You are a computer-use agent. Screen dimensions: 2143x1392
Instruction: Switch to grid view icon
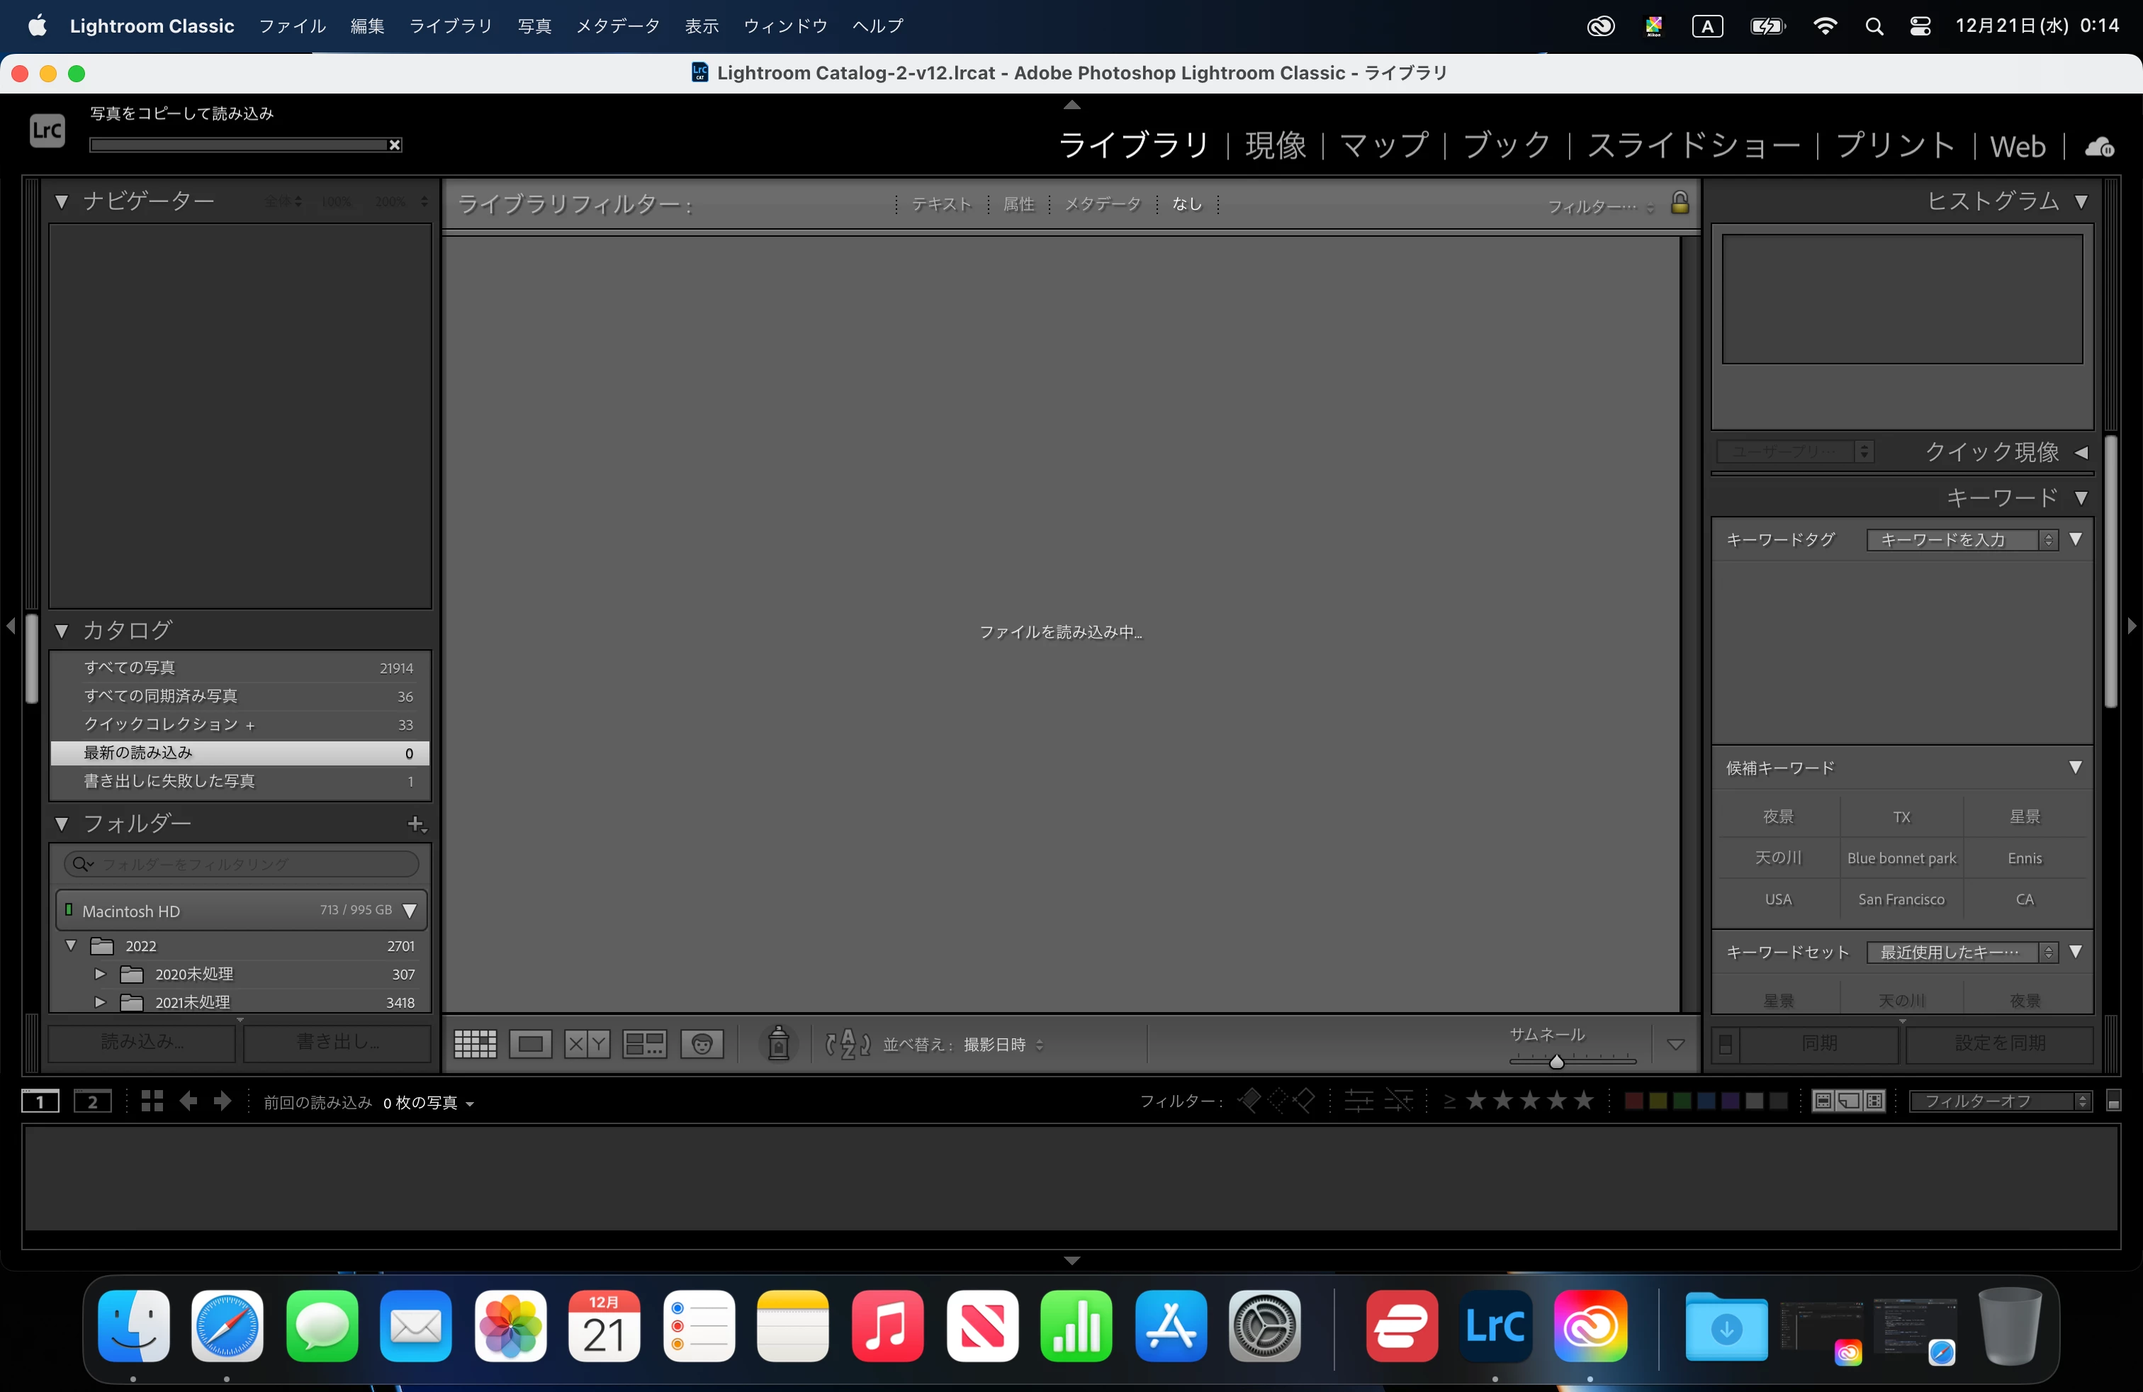(475, 1045)
